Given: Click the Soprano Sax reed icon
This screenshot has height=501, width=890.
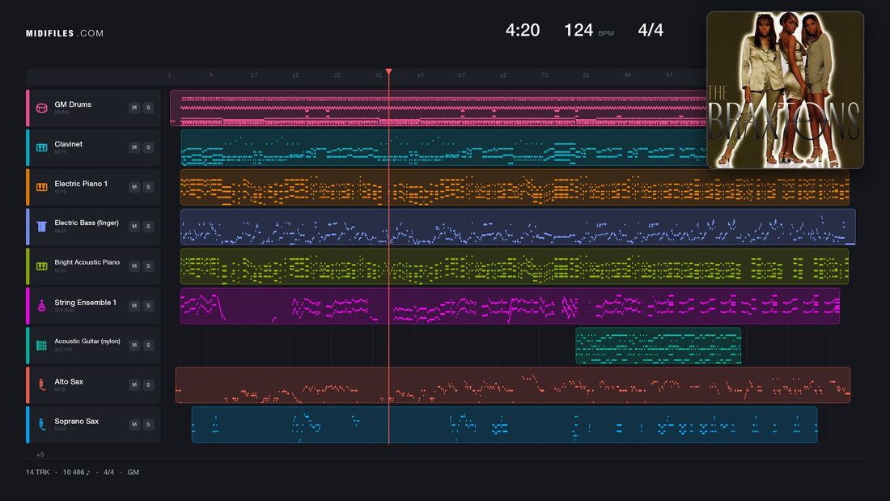Looking at the screenshot, I should coord(41,424).
